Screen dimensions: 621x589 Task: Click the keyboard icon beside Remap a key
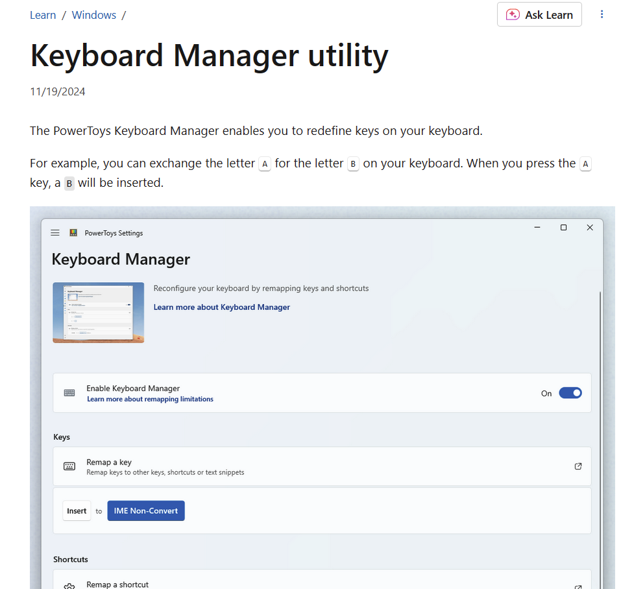pyautogui.click(x=69, y=466)
